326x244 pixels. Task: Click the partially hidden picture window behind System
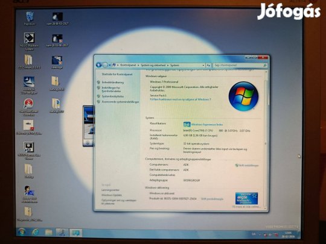coord(88,126)
